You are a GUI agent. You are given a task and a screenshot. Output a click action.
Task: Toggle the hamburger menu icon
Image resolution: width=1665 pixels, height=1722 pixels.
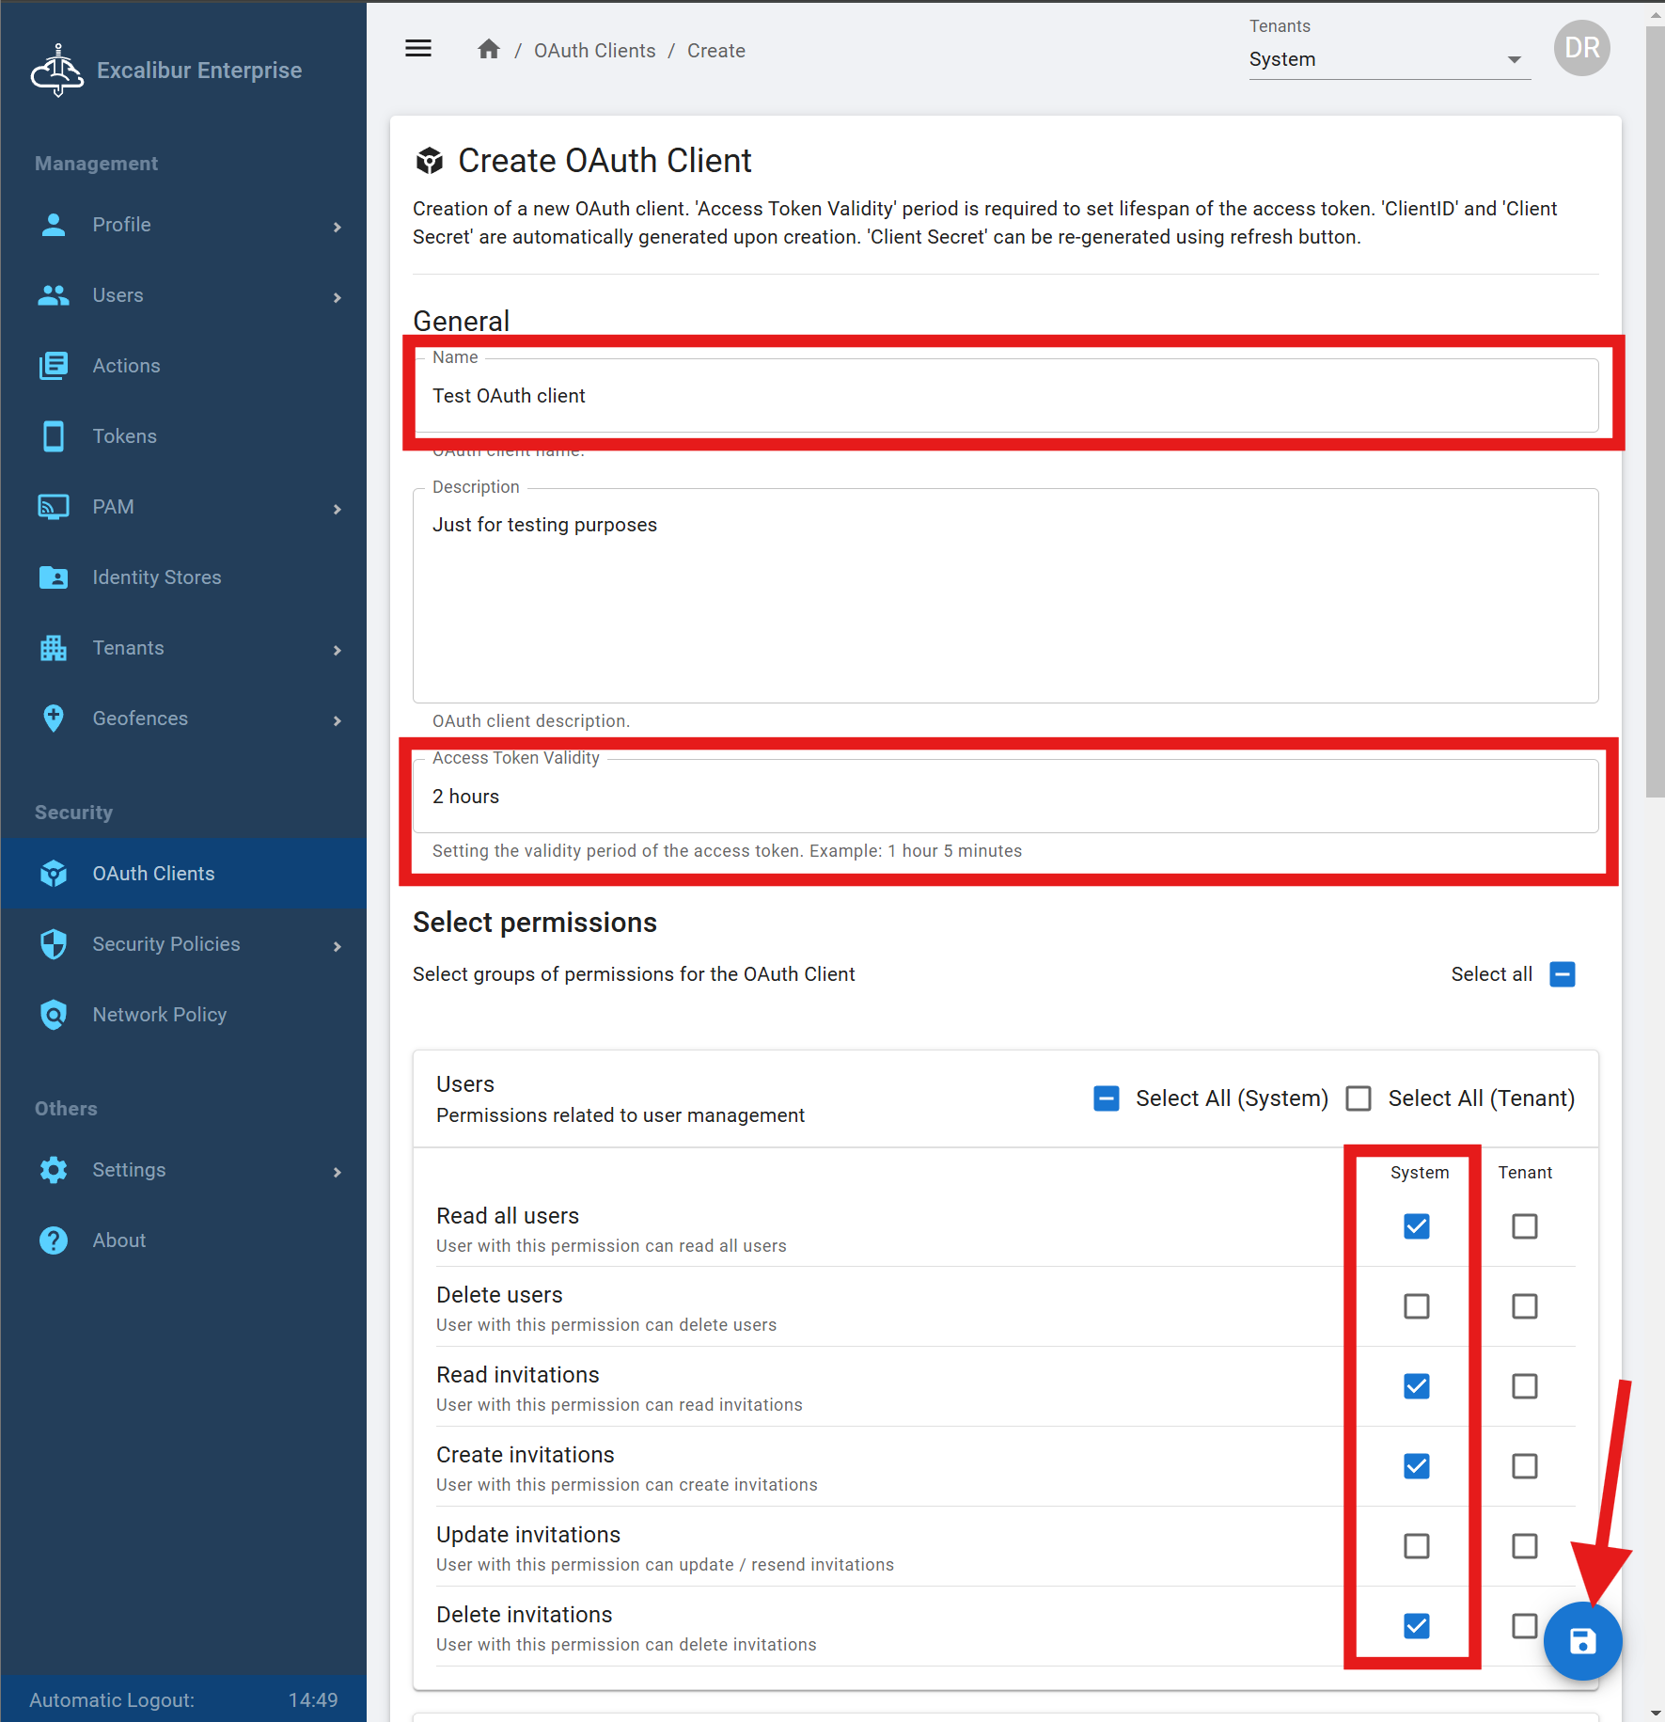pos(418,49)
